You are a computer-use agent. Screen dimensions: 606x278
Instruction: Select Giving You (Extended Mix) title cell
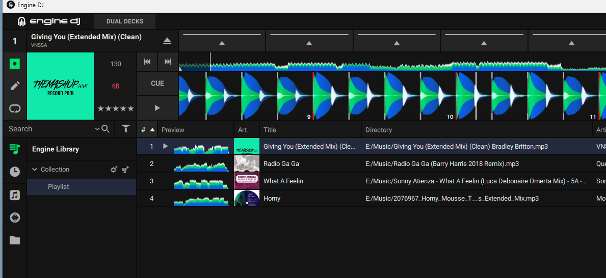point(309,147)
